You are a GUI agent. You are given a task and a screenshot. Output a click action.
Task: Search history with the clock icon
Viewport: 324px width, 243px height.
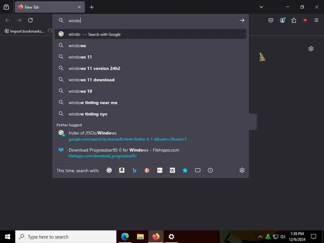210,170
